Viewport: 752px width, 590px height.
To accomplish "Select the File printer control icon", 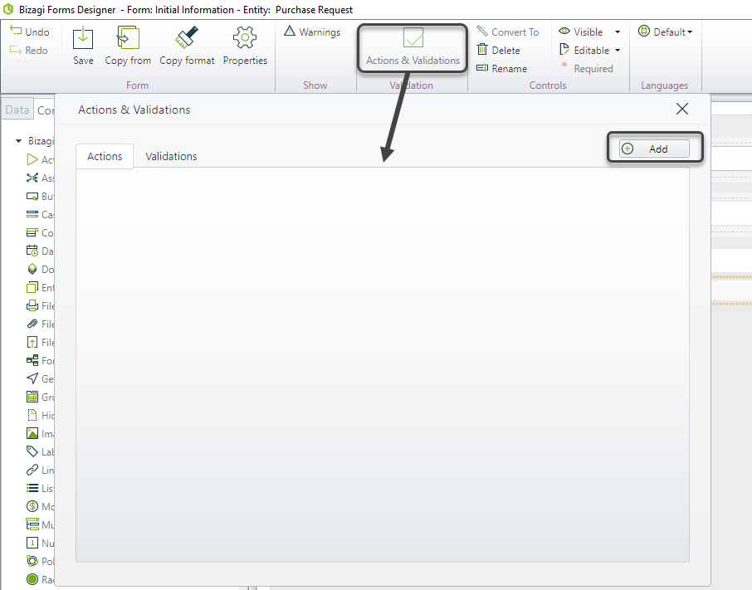I will click(x=32, y=305).
